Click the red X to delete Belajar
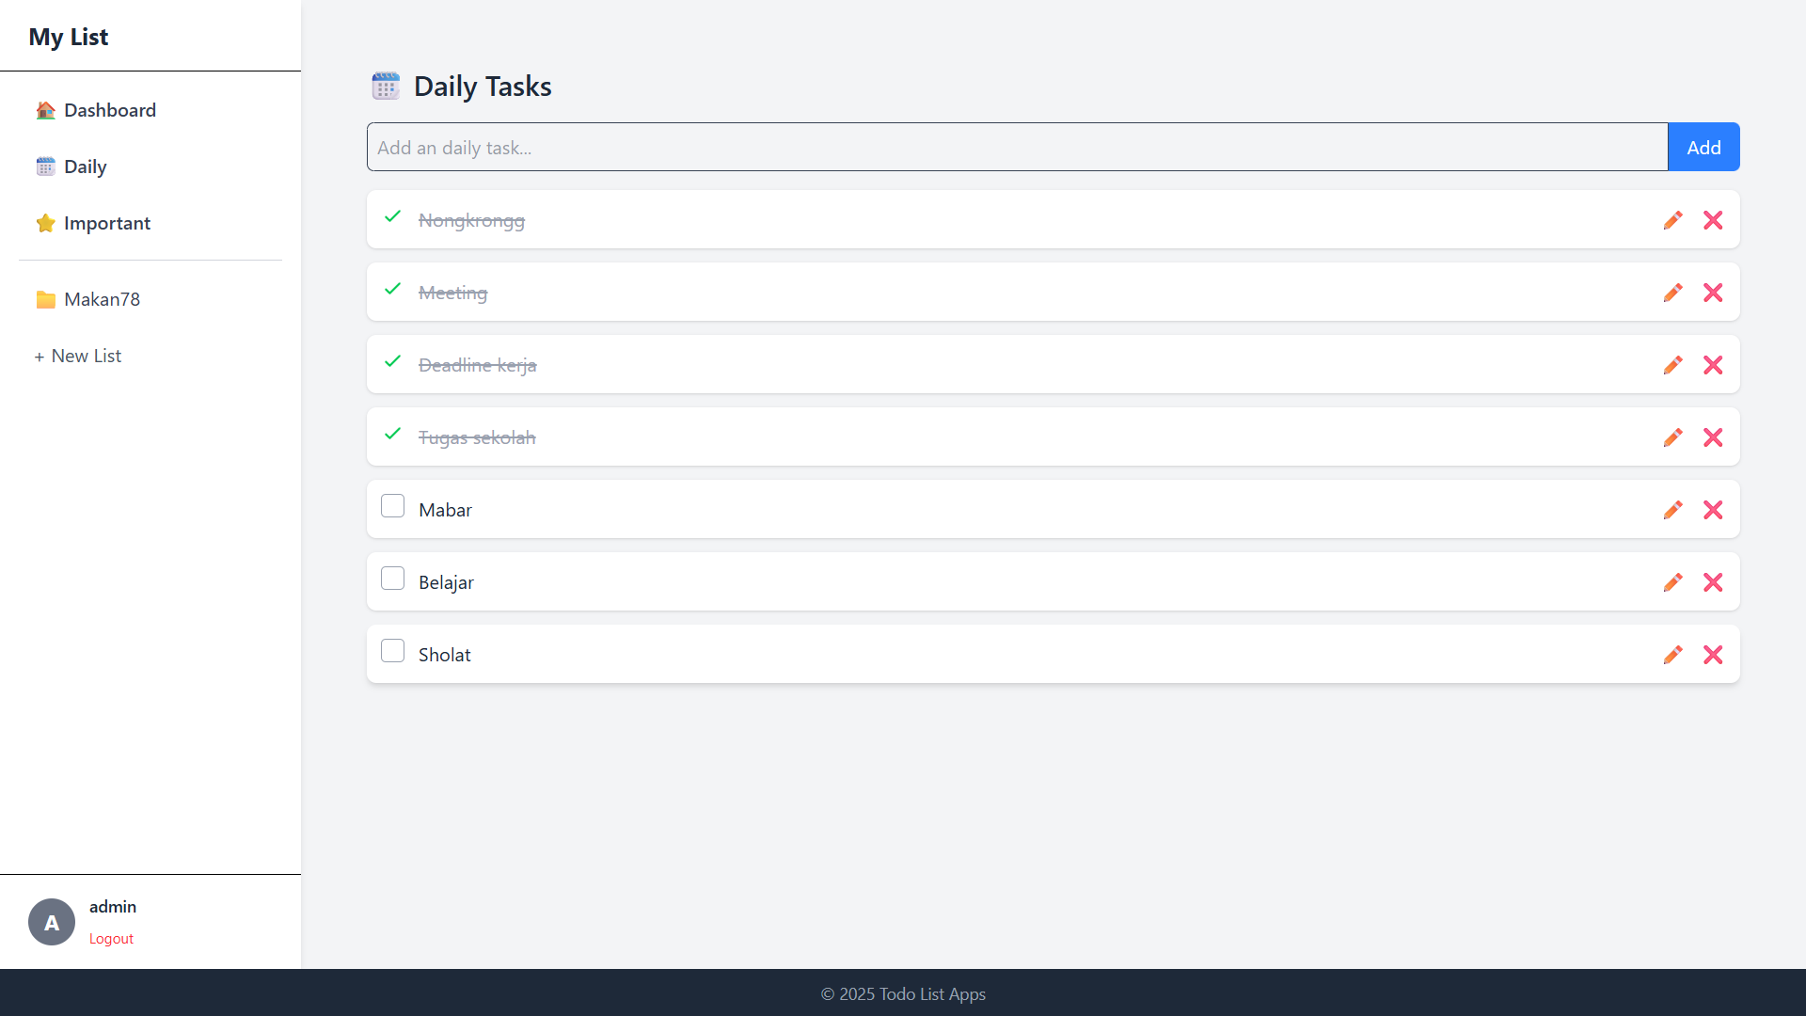Image resolution: width=1806 pixels, height=1016 pixels. point(1713,581)
